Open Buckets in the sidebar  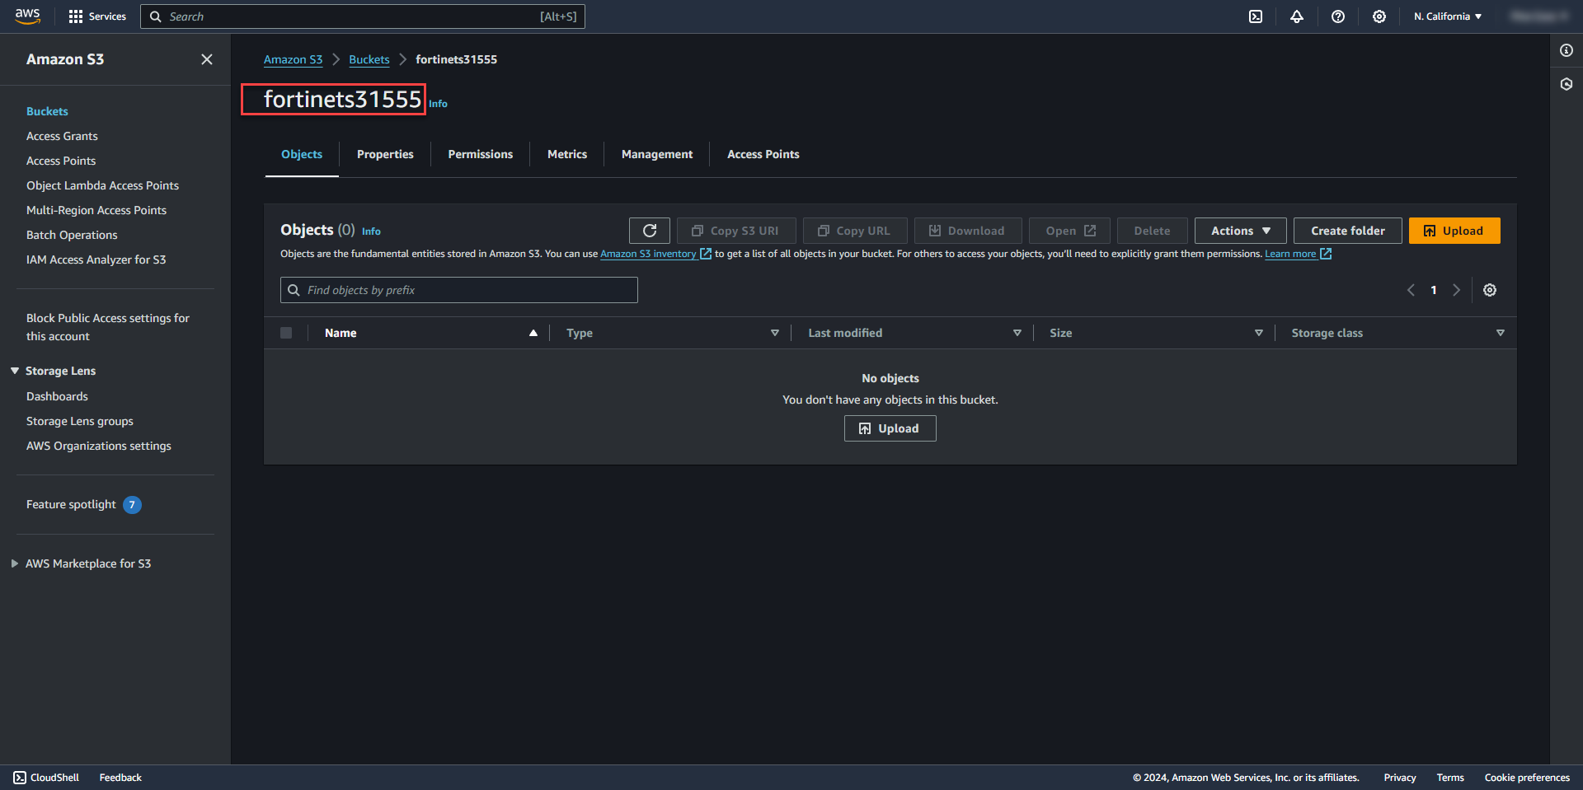[47, 111]
